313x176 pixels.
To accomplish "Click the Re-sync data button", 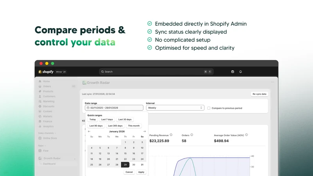I will tap(259, 94).
